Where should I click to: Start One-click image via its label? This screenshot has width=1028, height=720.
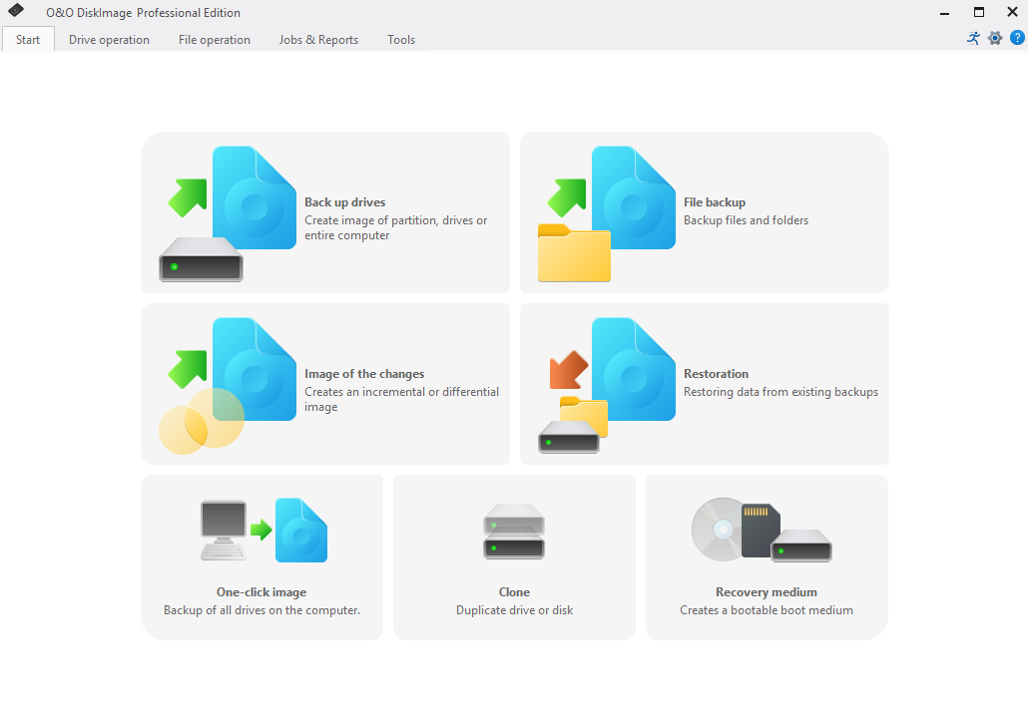pyautogui.click(x=261, y=592)
